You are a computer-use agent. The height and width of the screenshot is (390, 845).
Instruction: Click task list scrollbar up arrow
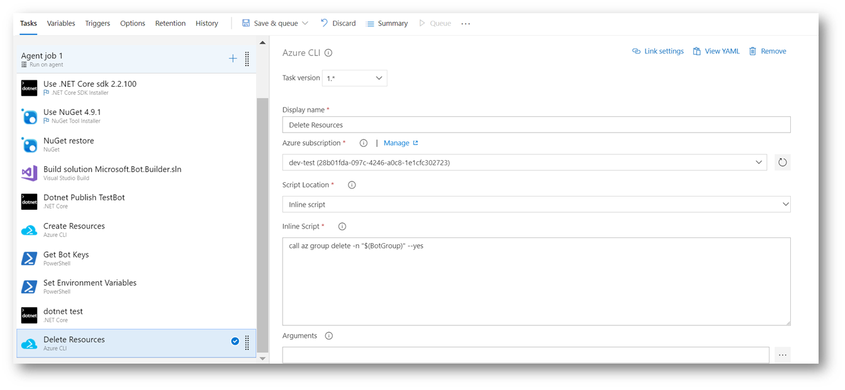coord(263,42)
